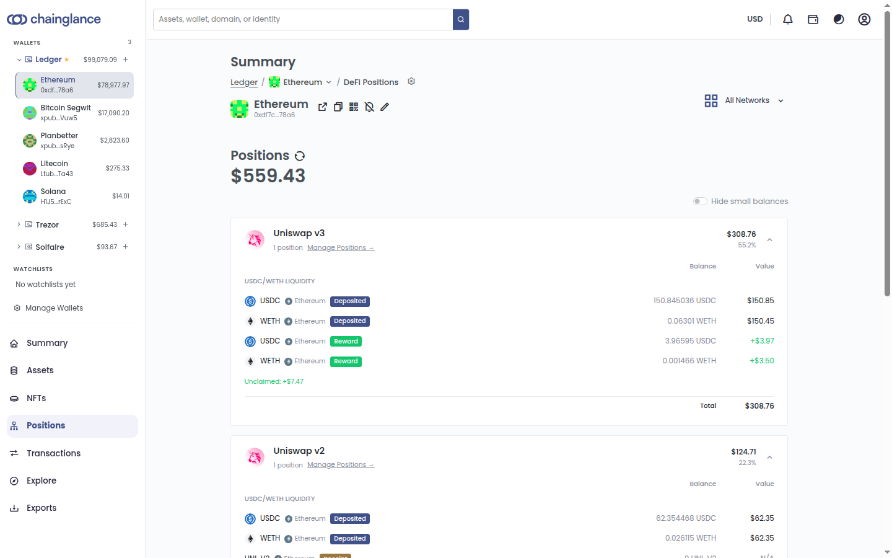Click the 150.845036 USDC balance
This screenshot has width=892, height=558.
(684, 301)
